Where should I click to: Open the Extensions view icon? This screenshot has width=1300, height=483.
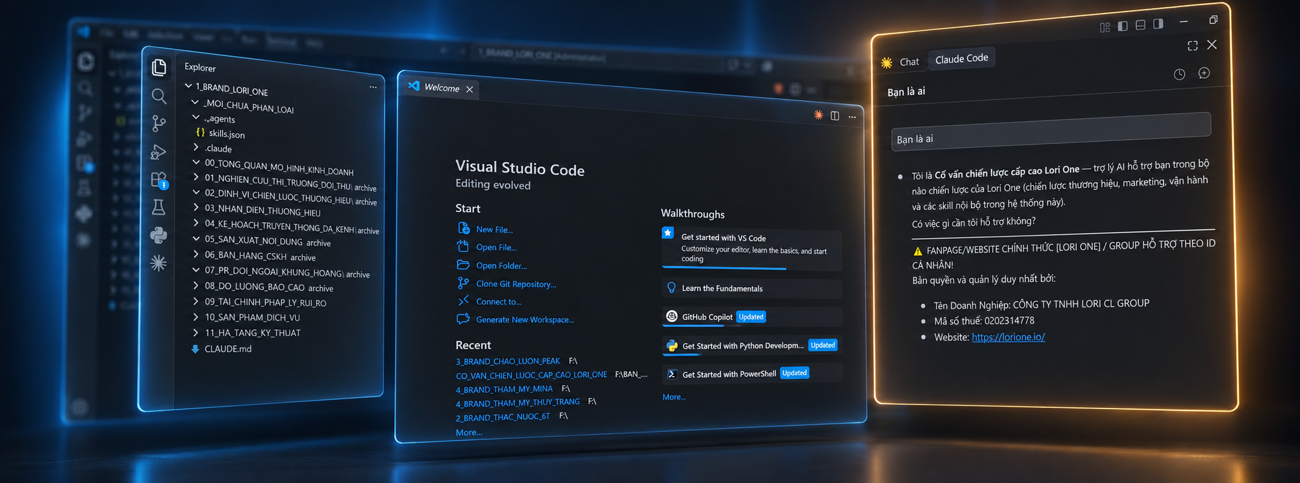159,181
